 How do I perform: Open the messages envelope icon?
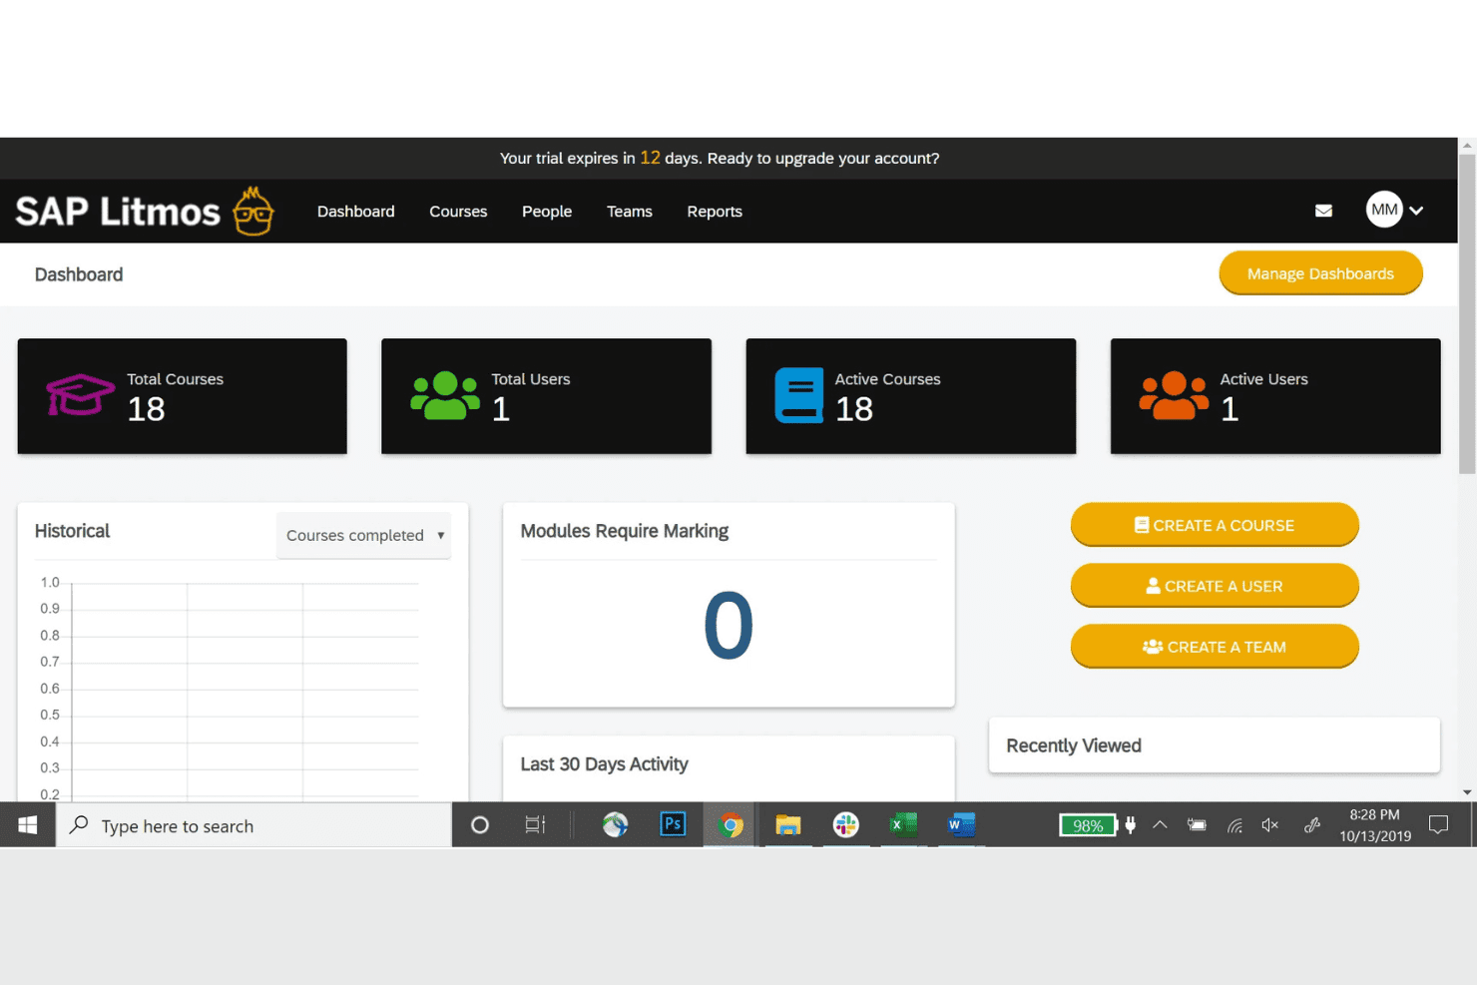[x=1323, y=211]
